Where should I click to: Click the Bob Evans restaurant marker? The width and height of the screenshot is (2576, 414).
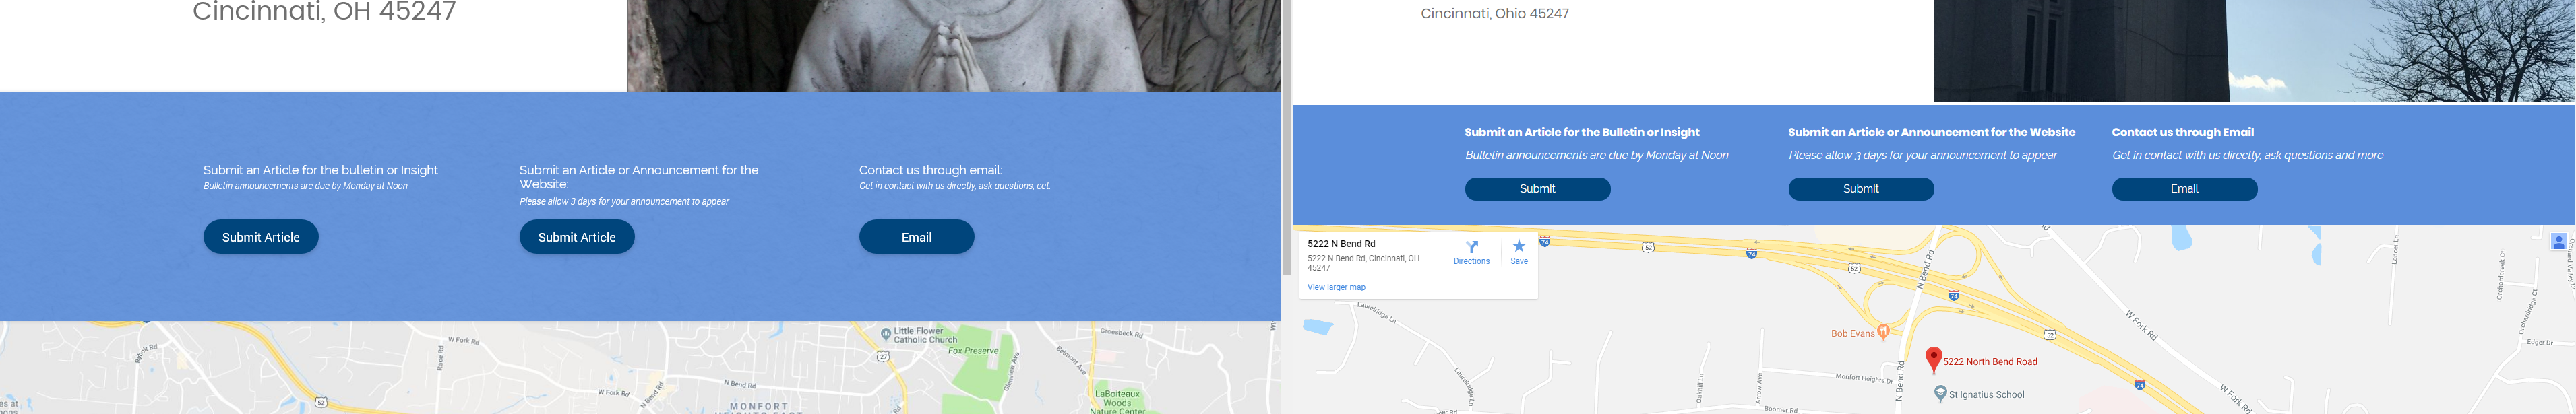[x=1883, y=331]
